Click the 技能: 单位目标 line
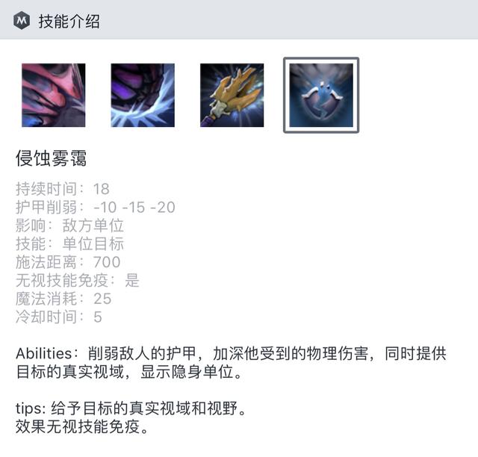This screenshot has height=457, width=478. (x=69, y=243)
